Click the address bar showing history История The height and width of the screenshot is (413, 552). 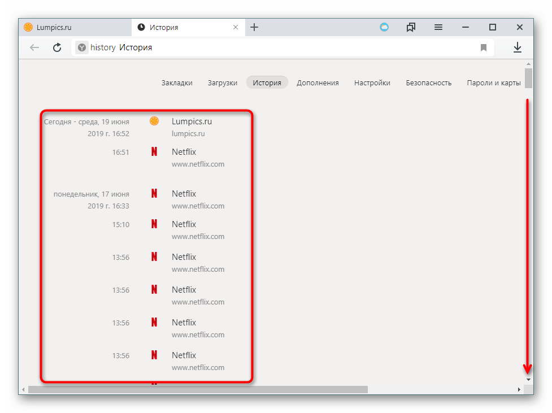click(x=281, y=47)
